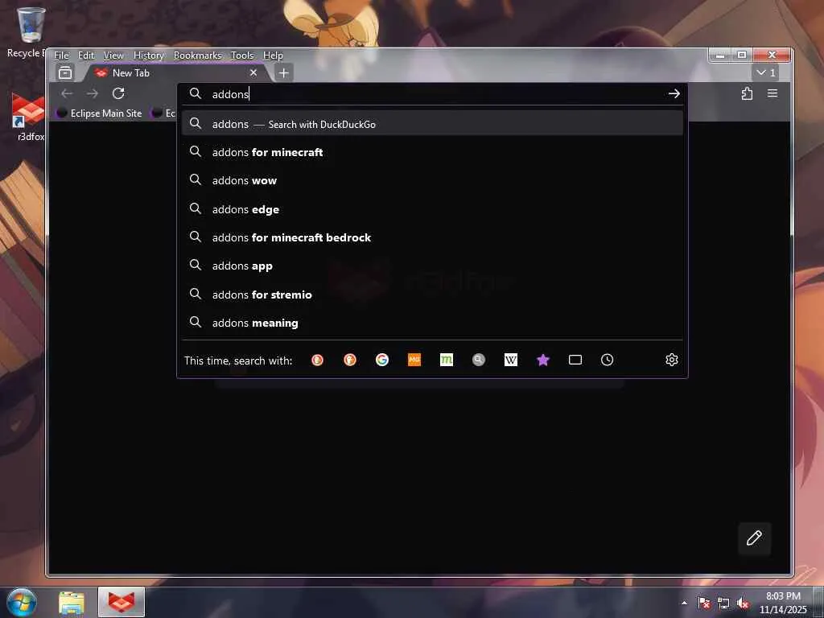Viewport: 824px width, 618px height.
Task: Click the go arrow in the address bar
Action: point(674,93)
